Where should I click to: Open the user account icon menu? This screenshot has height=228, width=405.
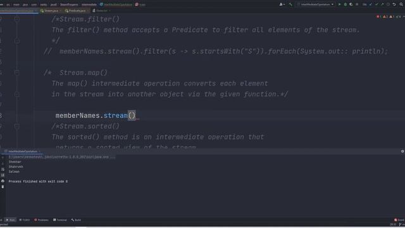282,4
